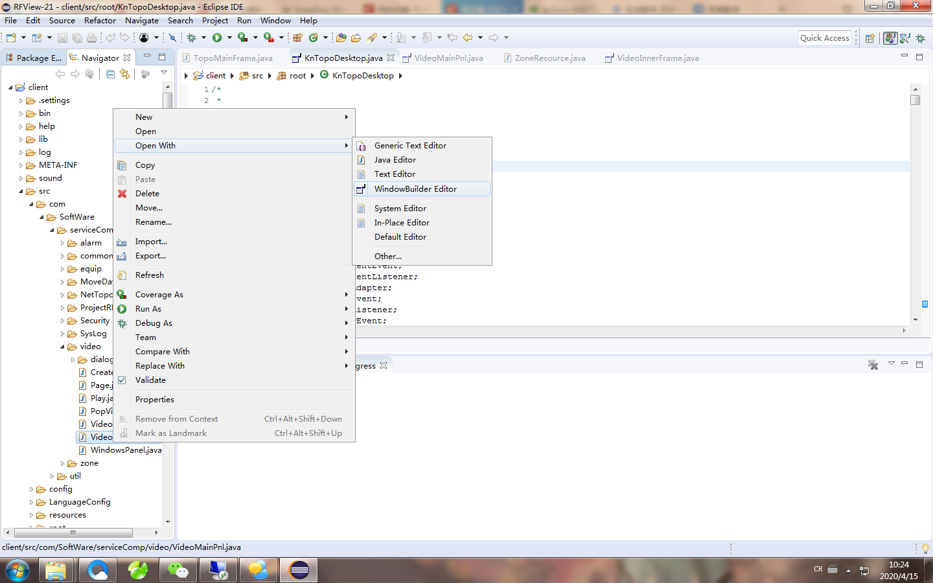The width and height of the screenshot is (933, 583).
Task: Open WeChat from the taskbar
Action: pos(178,570)
